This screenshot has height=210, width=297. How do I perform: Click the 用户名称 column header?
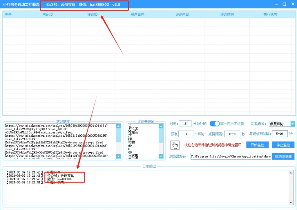coord(137,14)
